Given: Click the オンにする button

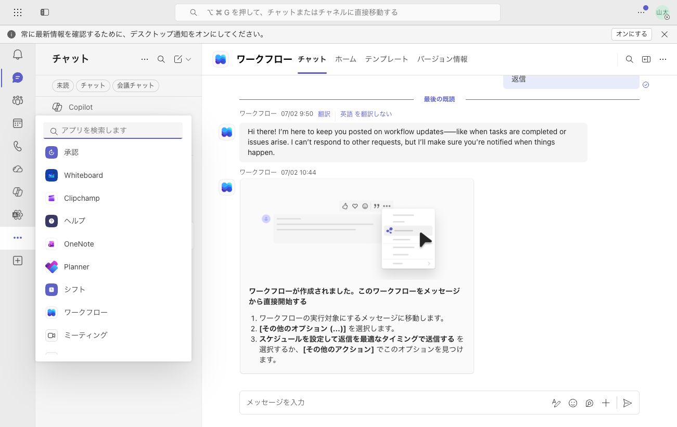Looking at the screenshot, I should (632, 34).
